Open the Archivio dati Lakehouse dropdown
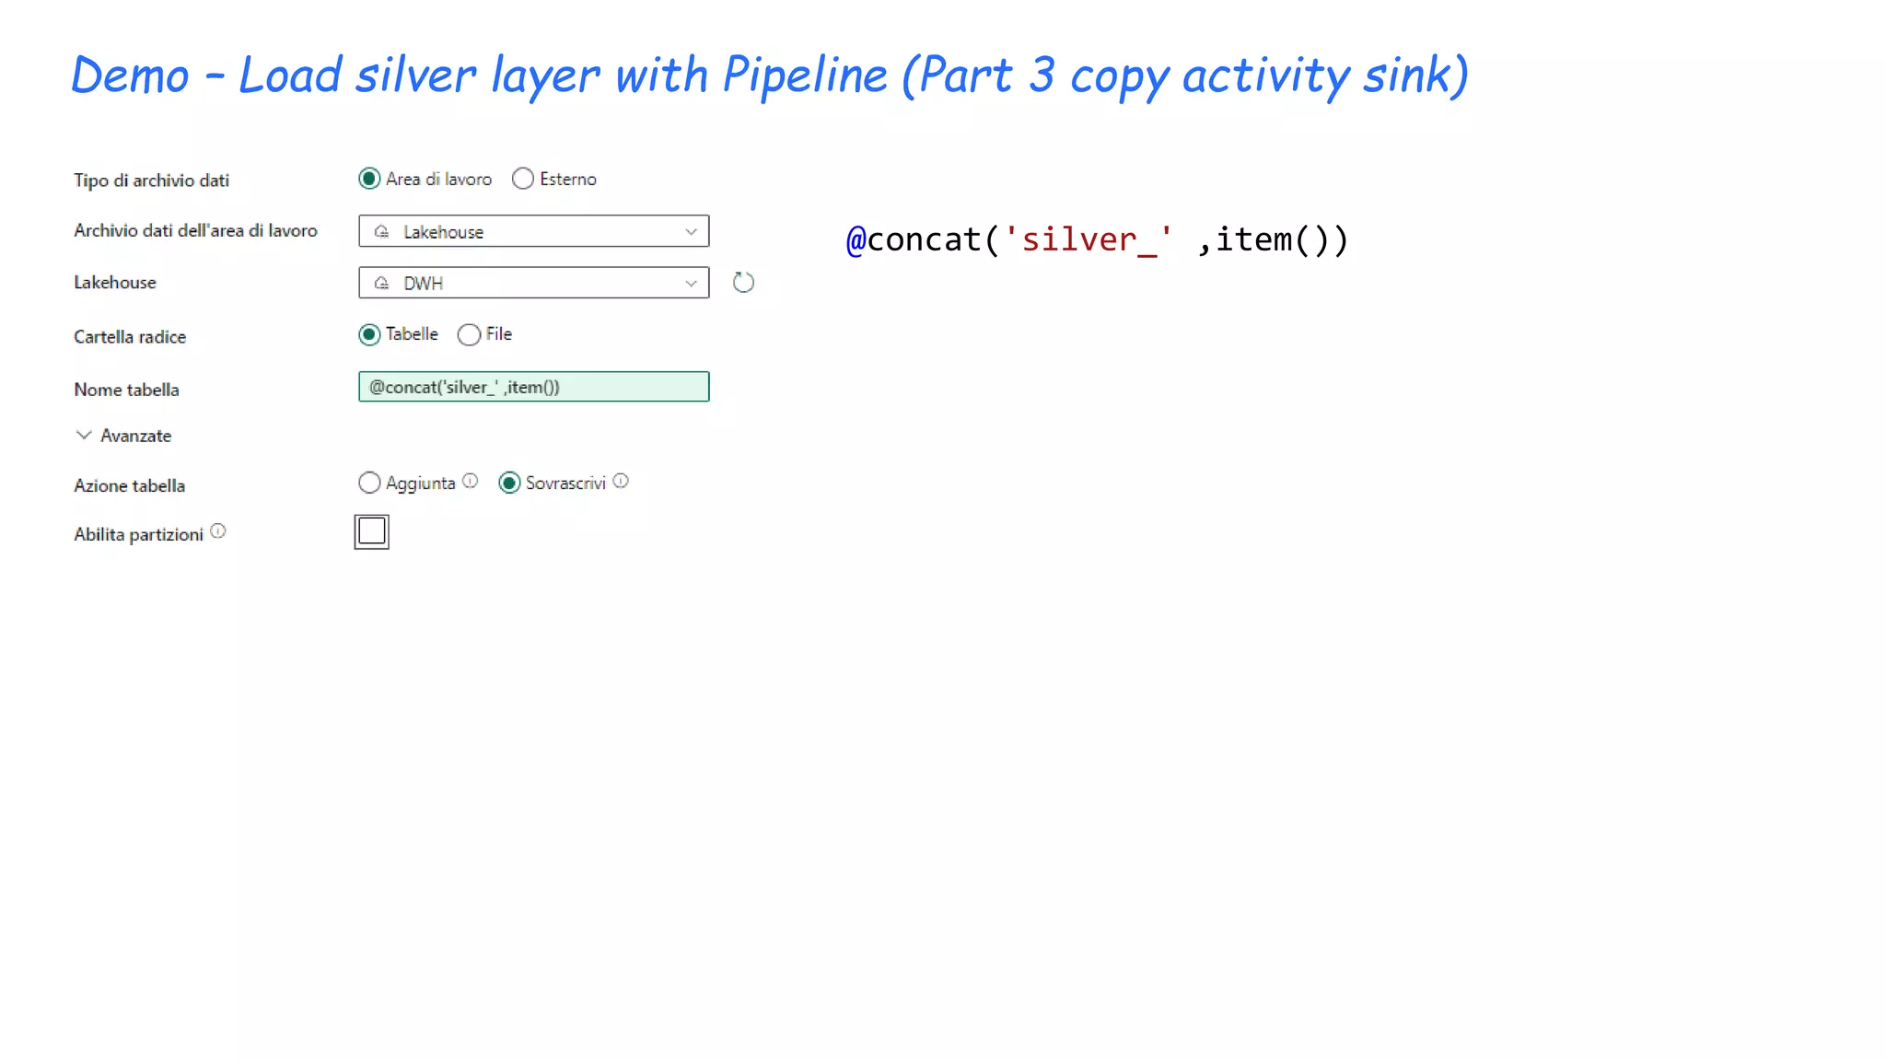1886x1061 pixels. [533, 231]
